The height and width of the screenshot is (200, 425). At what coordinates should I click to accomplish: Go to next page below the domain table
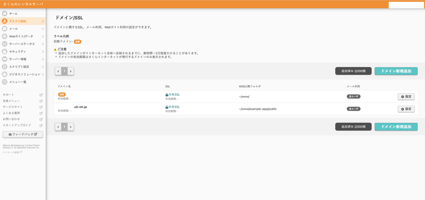(x=70, y=127)
